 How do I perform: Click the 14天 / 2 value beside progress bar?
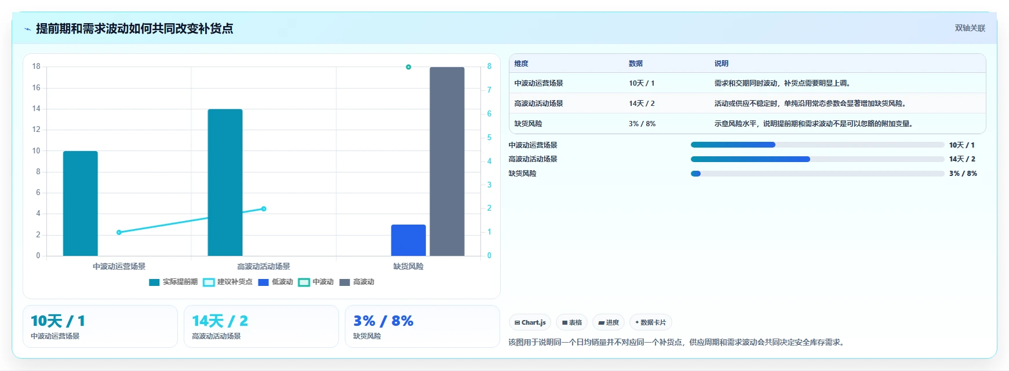click(x=962, y=159)
